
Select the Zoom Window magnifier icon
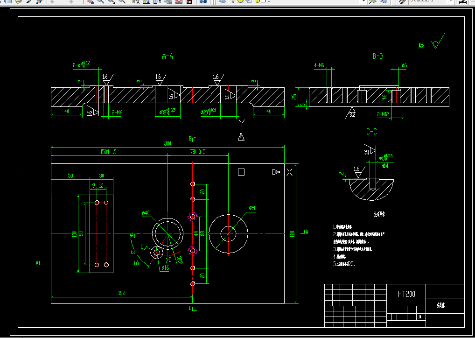click(112, 1)
